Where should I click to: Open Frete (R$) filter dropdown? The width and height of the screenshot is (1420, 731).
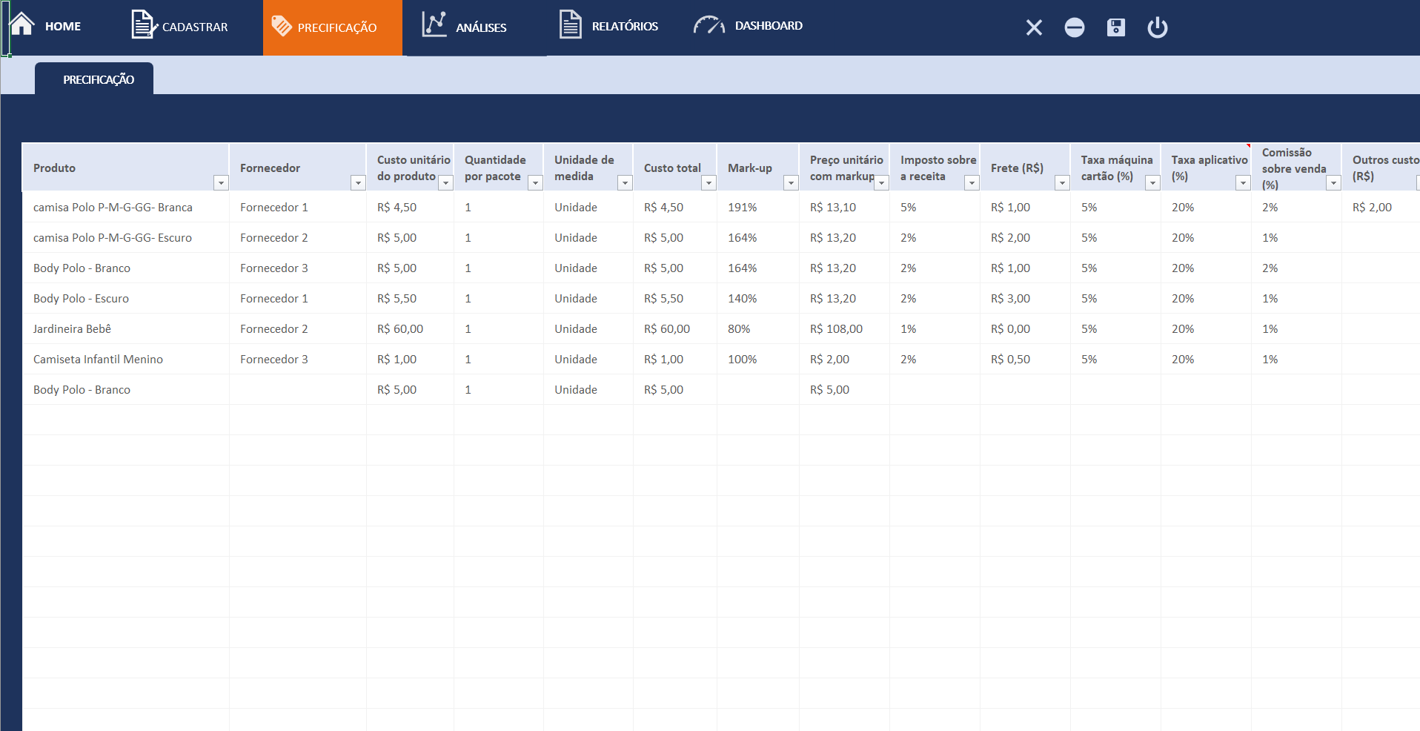click(1062, 183)
